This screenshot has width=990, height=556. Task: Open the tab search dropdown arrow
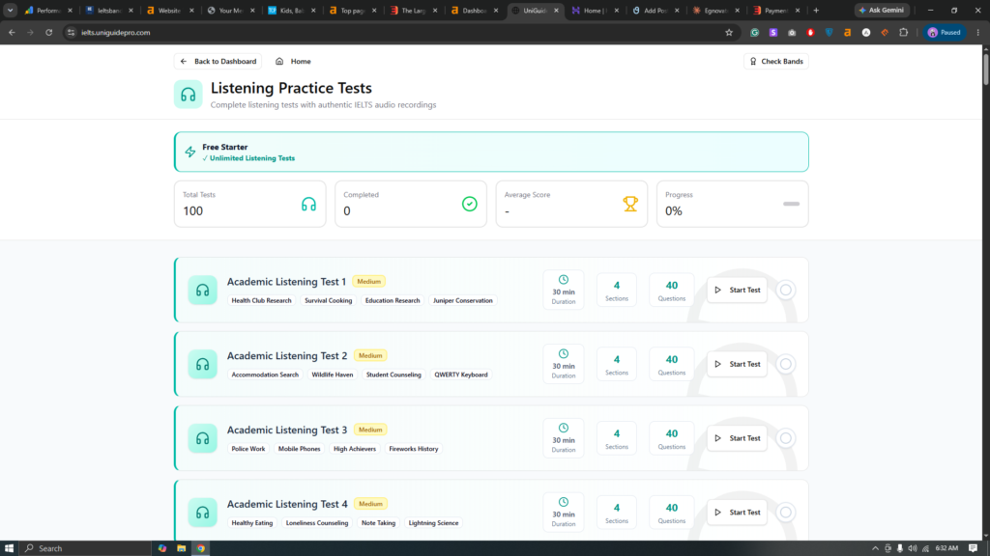[x=10, y=10]
